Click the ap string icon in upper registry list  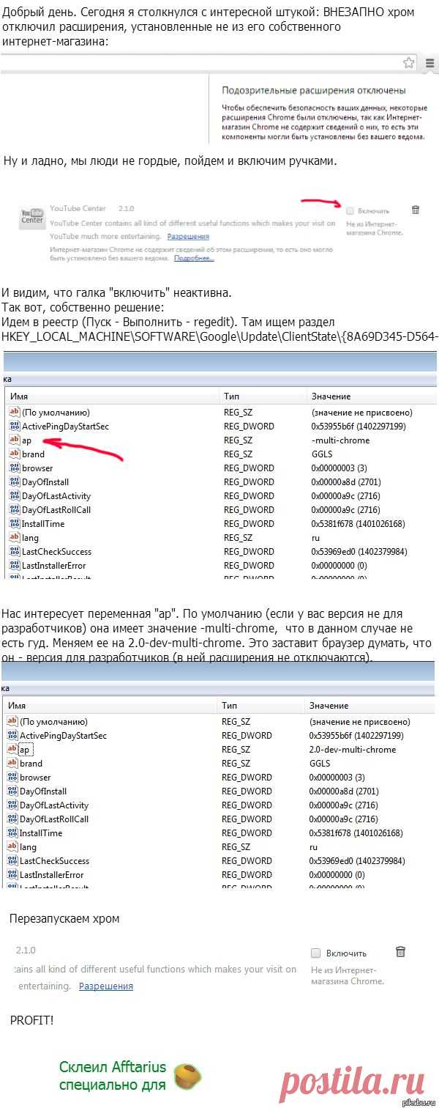click(14, 440)
